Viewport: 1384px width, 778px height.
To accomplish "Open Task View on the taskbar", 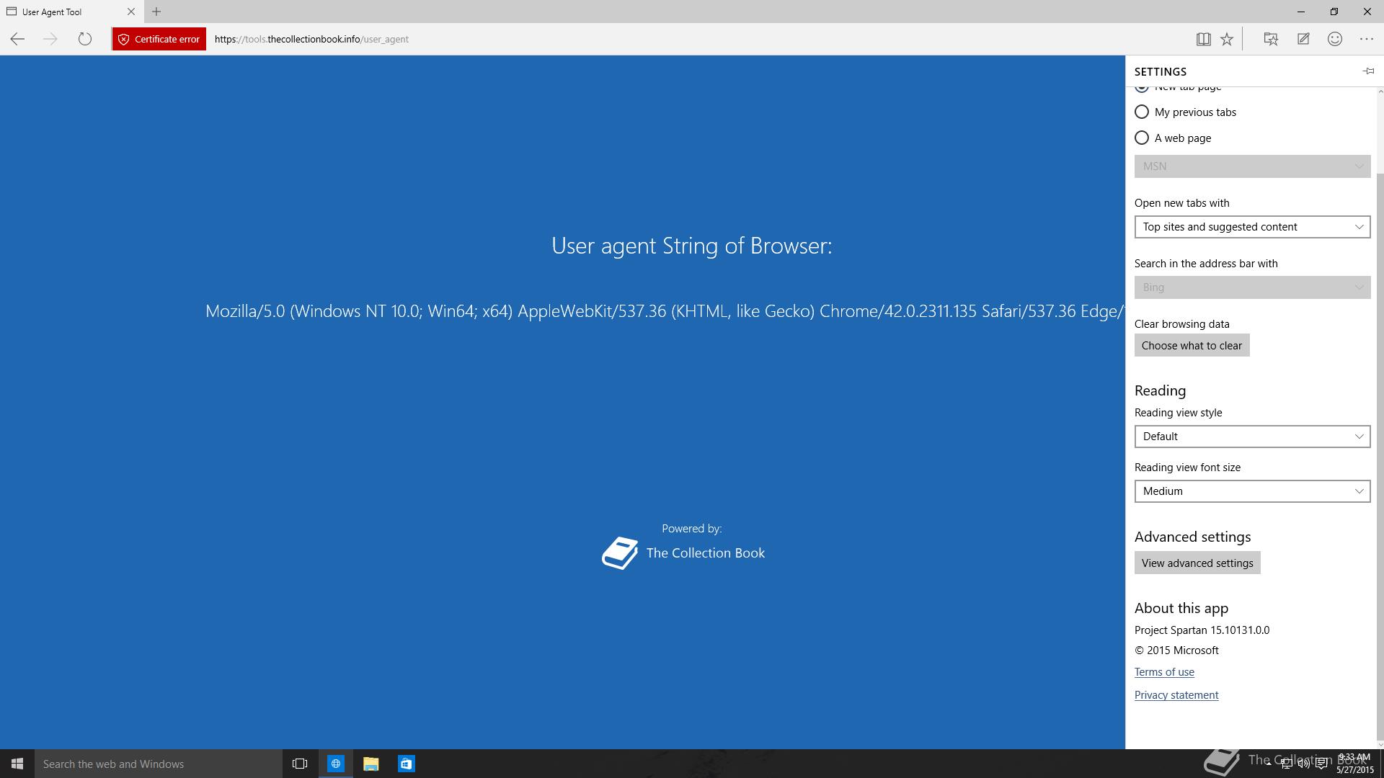I will tap(300, 764).
